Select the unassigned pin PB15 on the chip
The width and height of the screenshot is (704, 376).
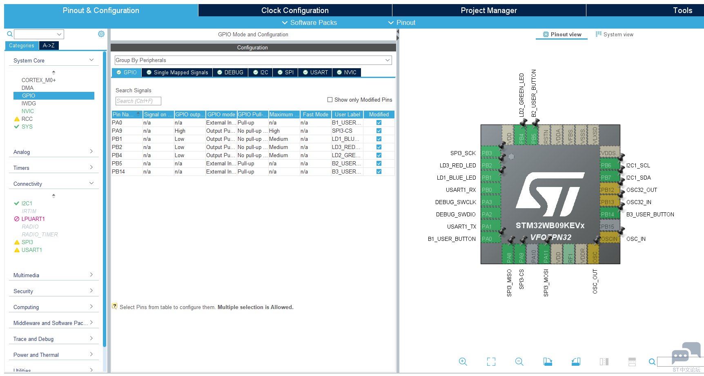(610, 227)
